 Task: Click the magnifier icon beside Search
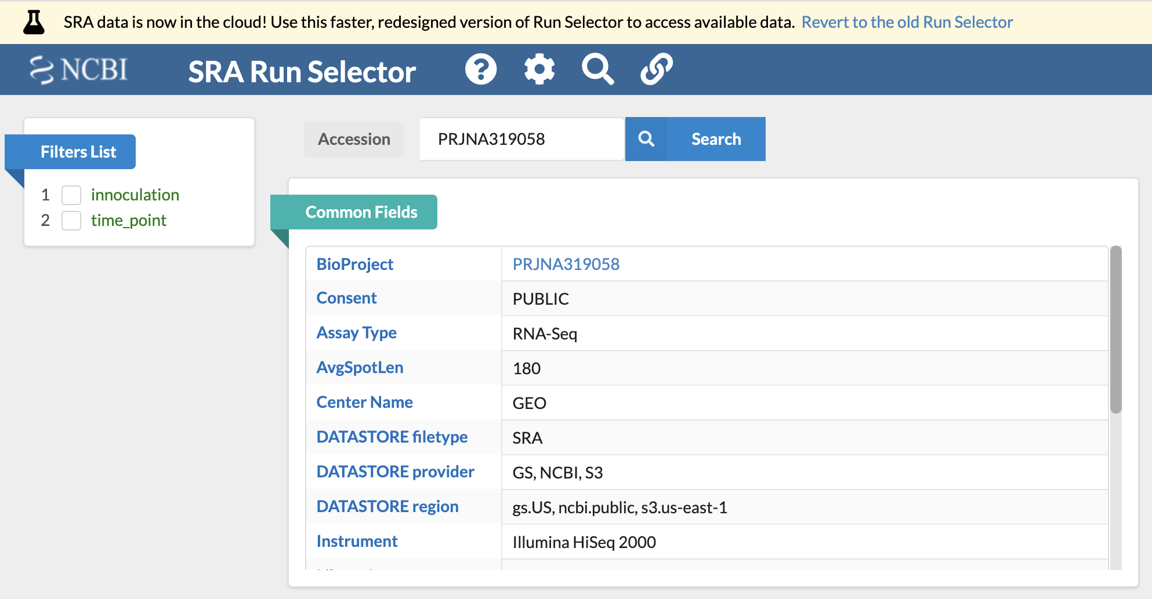(646, 139)
